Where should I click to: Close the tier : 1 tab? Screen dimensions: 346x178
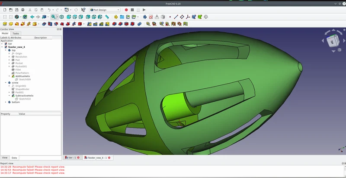pos(78,158)
